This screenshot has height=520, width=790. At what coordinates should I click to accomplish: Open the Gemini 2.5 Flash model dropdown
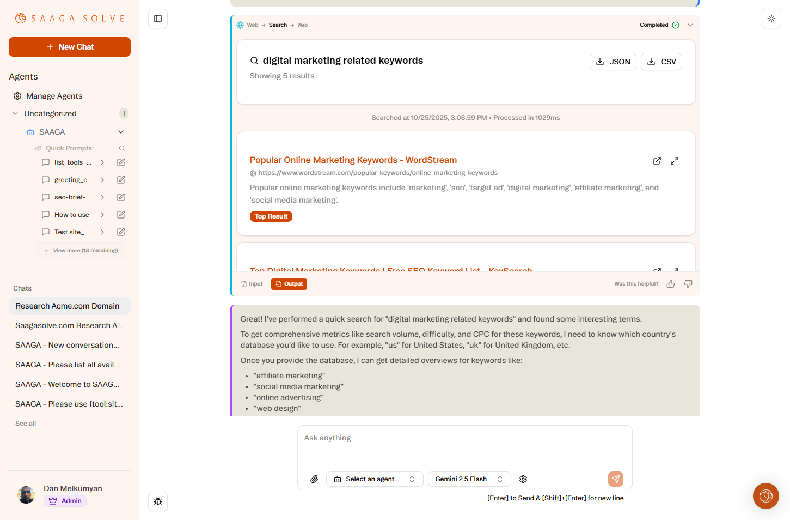point(469,479)
